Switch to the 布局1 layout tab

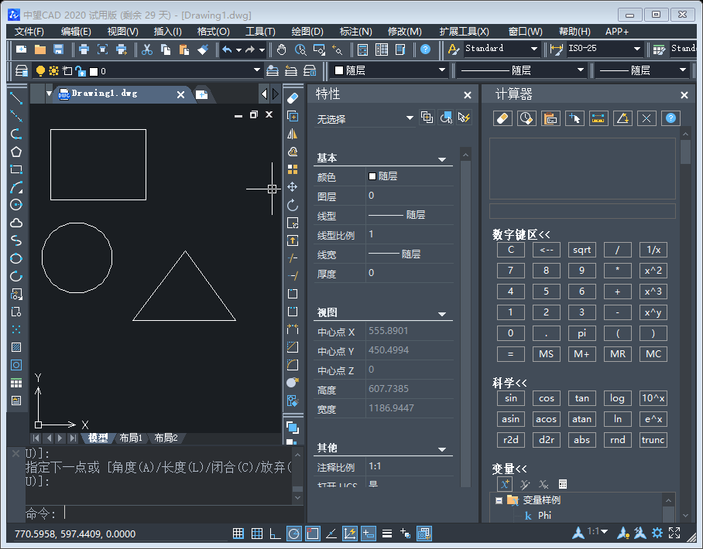coord(131,438)
